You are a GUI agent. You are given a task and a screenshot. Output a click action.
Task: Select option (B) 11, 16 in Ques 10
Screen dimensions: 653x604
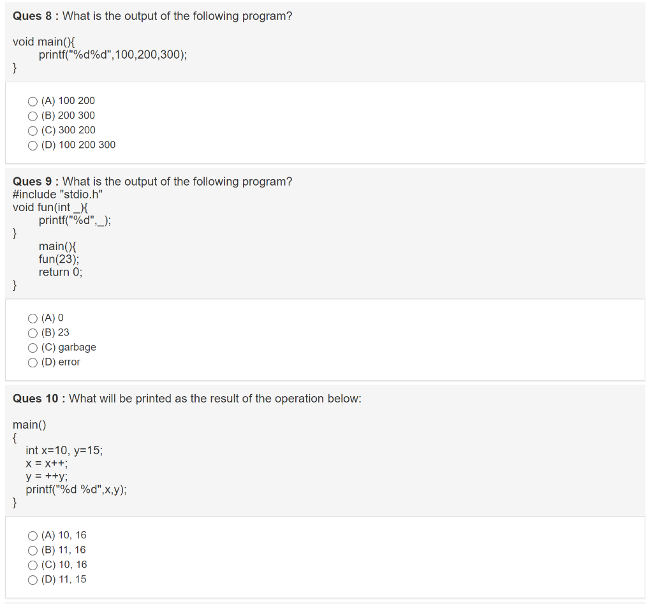tap(32, 550)
